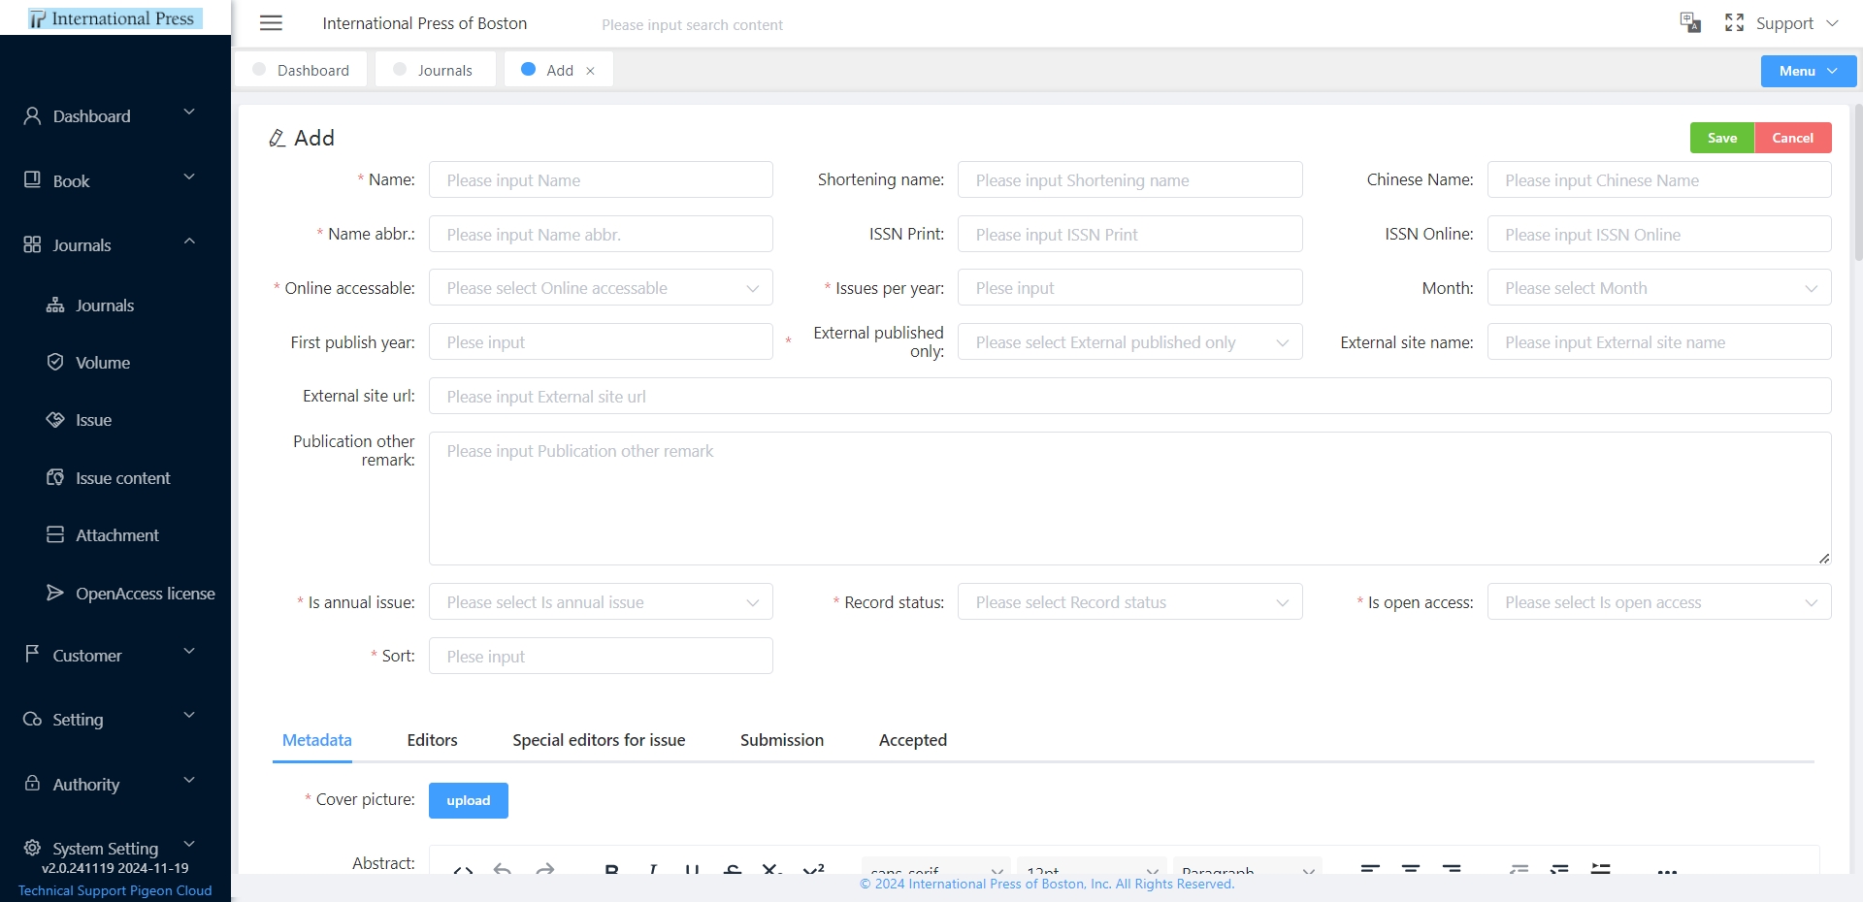Click the International Press logo
Screen dimensions: 1863x902
114,18
